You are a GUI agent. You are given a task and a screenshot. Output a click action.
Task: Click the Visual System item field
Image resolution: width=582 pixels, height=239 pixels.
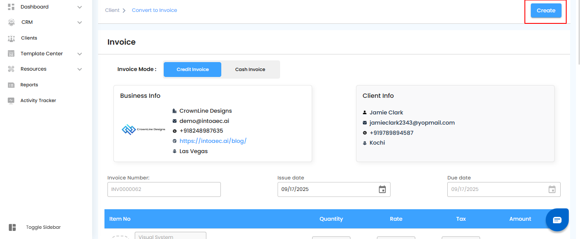click(171, 236)
